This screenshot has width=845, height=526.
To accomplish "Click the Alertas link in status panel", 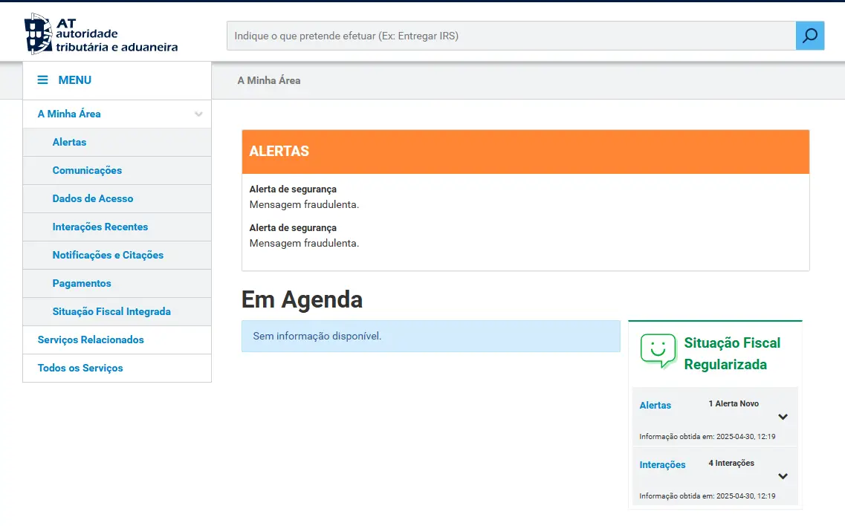I will [x=655, y=405].
